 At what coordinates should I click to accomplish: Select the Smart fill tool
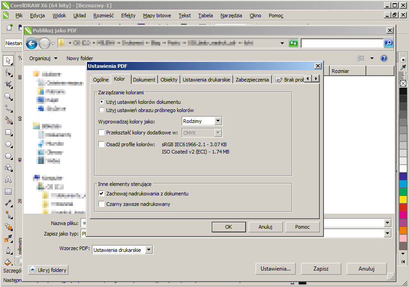pyautogui.click(x=8, y=120)
